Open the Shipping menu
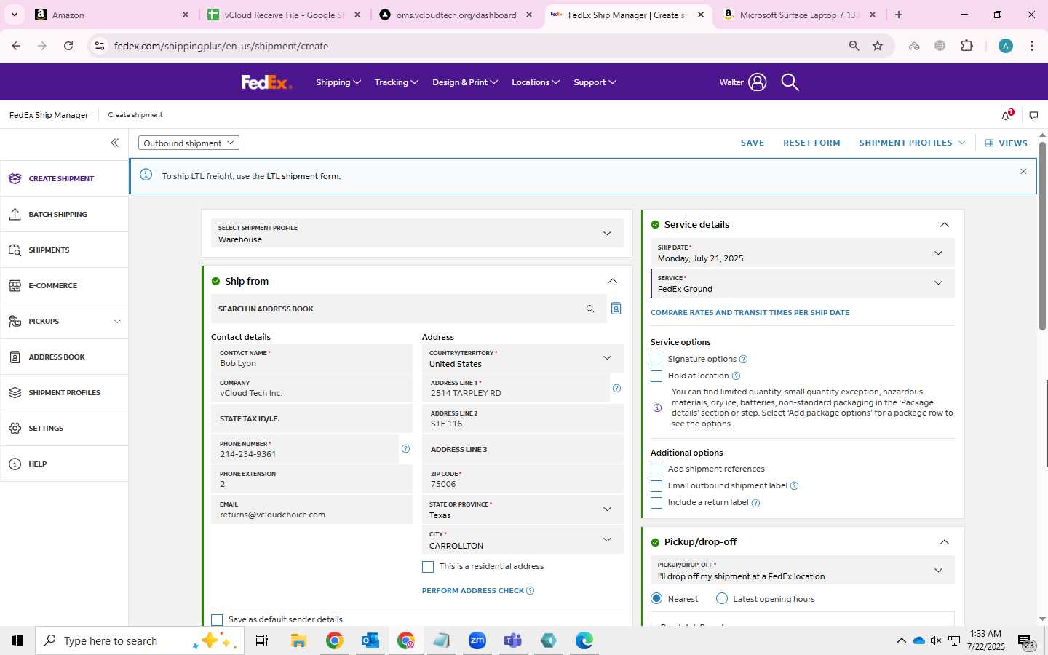The width and height of the screenshot is (1048, 655). point(338,82)
